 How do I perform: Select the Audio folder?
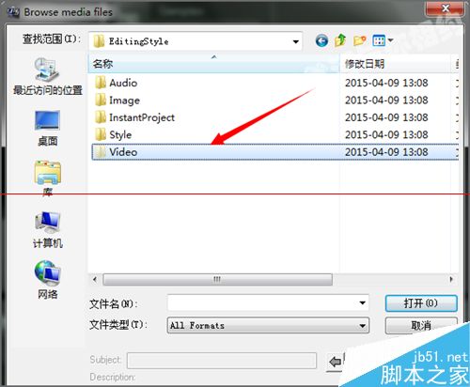116,83
